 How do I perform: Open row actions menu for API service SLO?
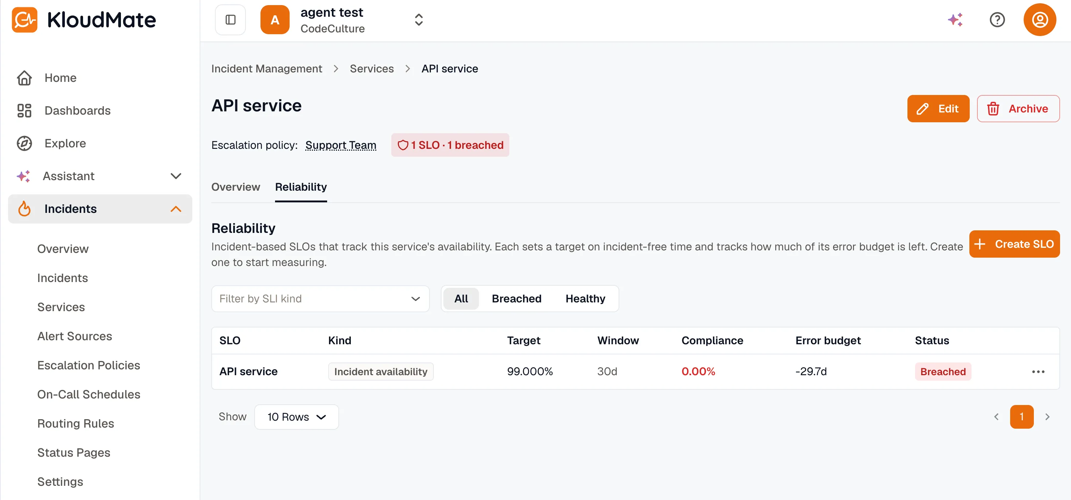coord(1038,372)
